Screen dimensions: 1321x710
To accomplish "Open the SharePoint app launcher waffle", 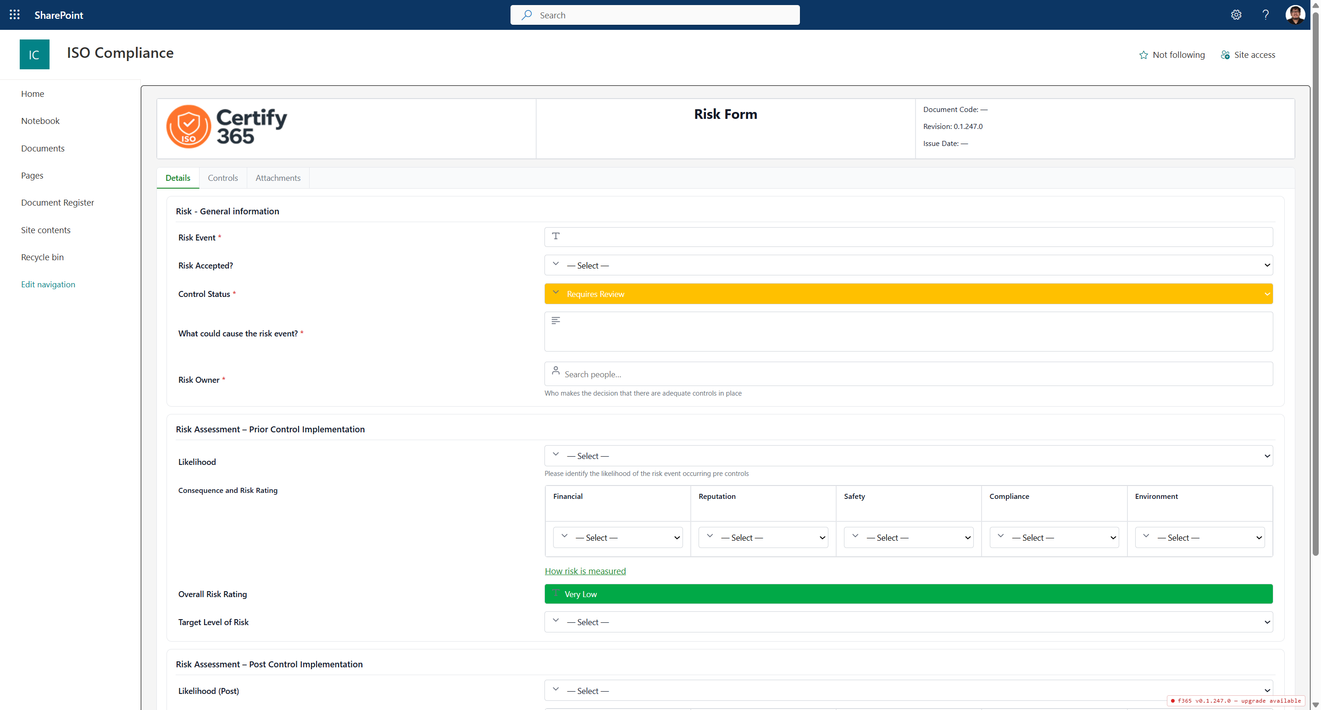I will (14, 15).
